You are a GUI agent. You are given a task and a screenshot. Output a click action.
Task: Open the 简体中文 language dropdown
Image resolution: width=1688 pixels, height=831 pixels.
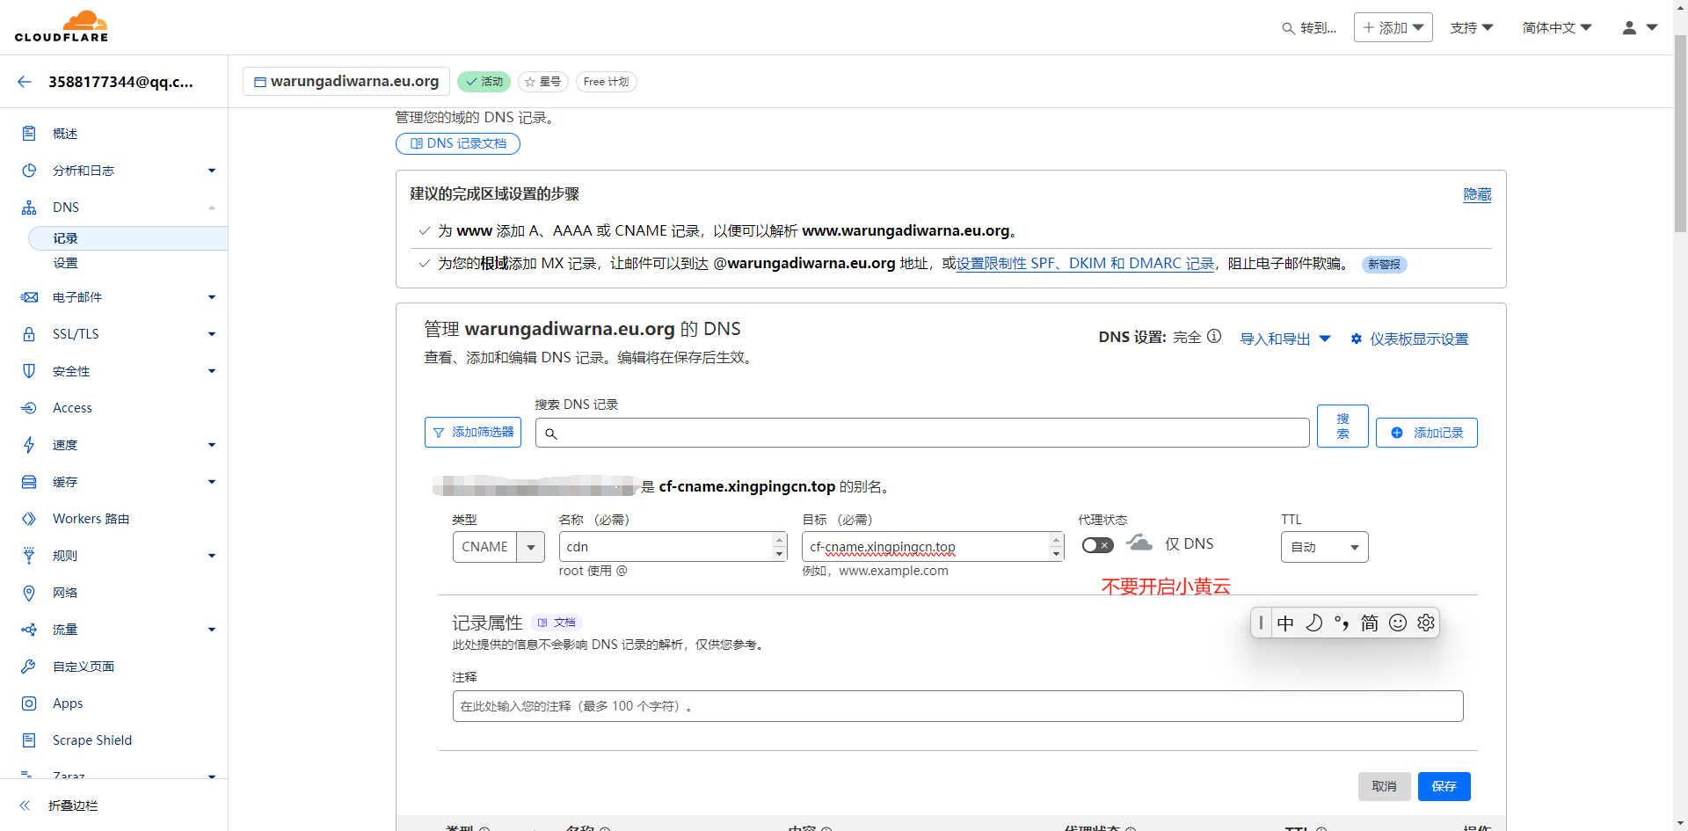point(1557,28)
